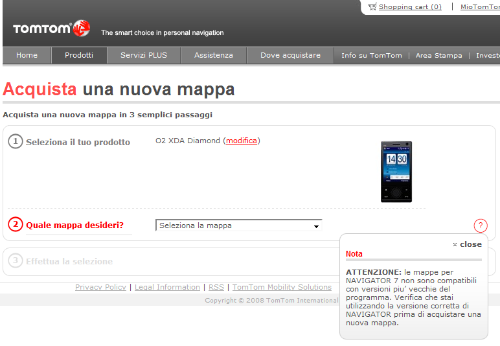Open the Shopping cart (0) link
This screenshot has height=346, width=500.
click(410, 6)
